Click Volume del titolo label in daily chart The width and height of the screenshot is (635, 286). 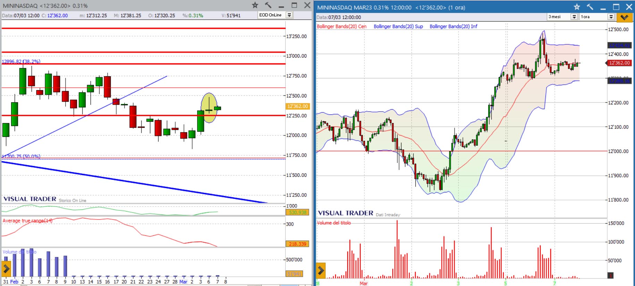19,252
